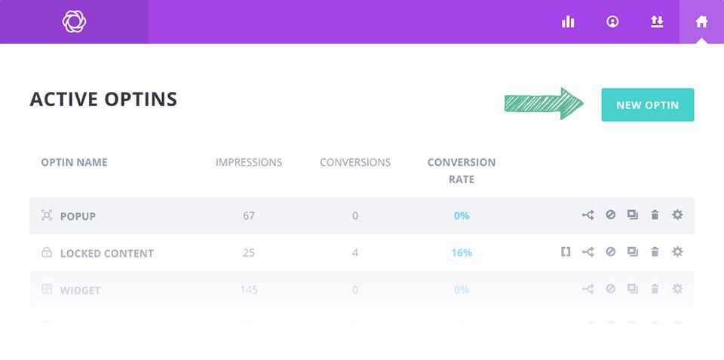This screenshot has height=360, width=724.
Task: Click the Popup optin name
Action: point(78,216)
